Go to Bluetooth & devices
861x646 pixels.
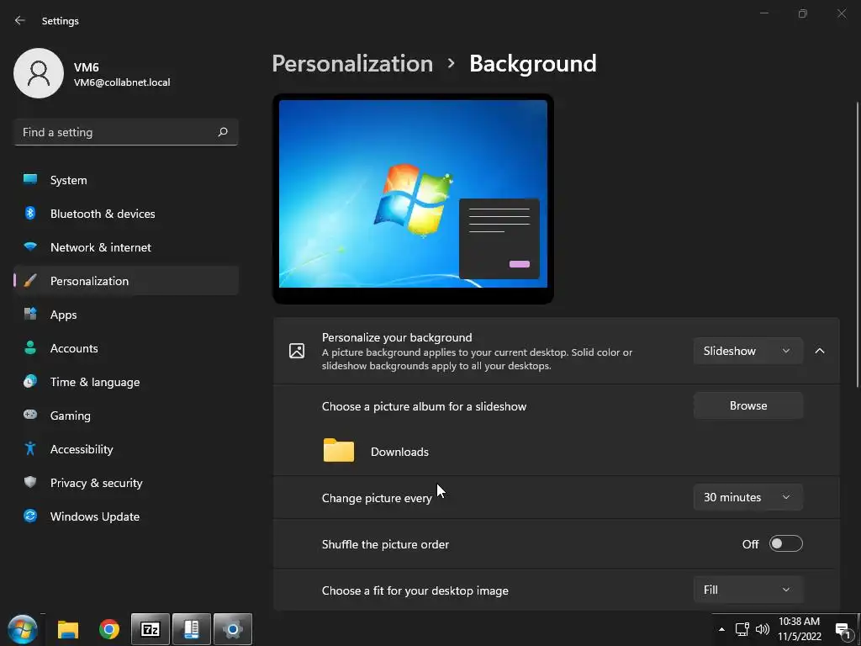[x=126, y=214]
